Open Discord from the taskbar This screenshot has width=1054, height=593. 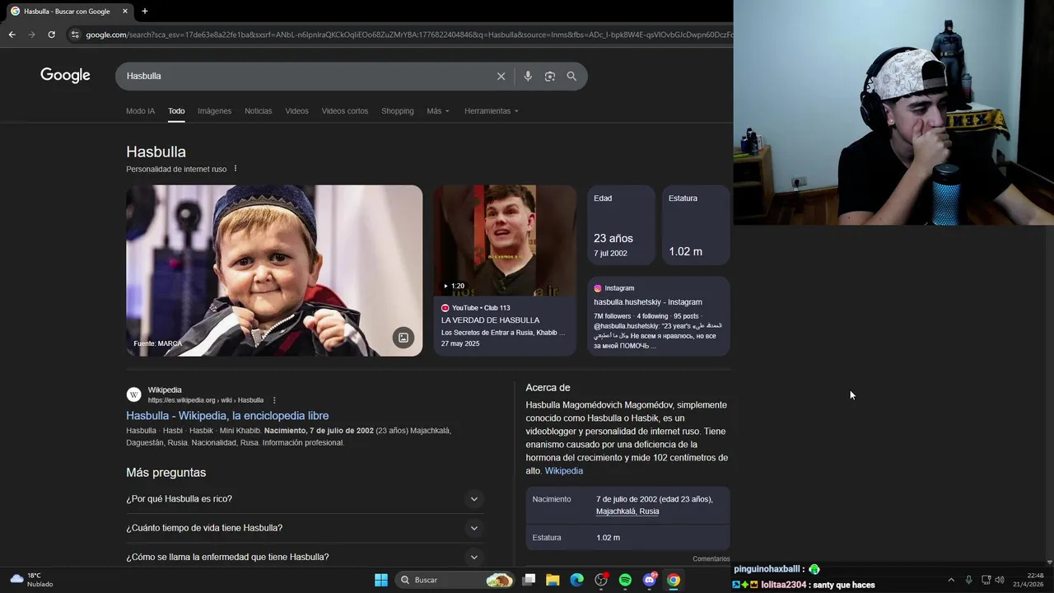pyautogui.click(x=650, y=580)
